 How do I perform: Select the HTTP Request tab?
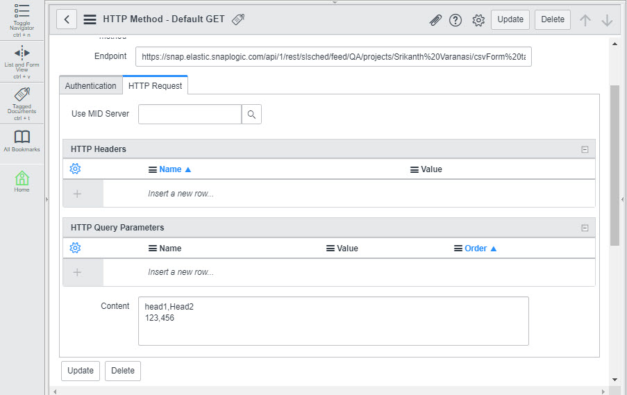pos(156,85)
